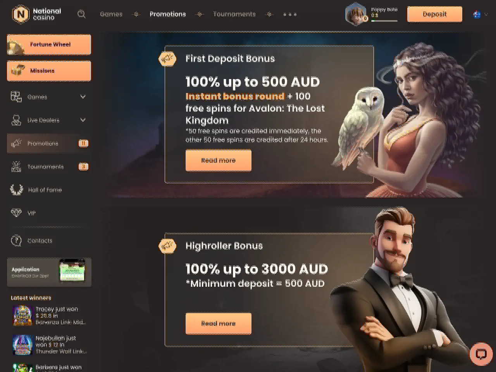
Task: Go to Games in top navigation
Action: (x=111, y=14)
